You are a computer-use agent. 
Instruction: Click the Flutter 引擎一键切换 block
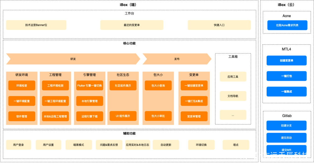click(90, 85)
